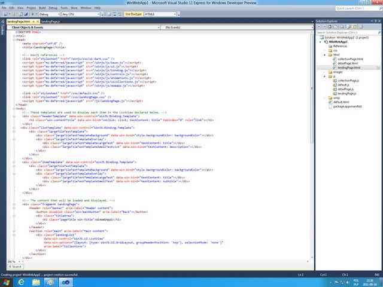Open the Build menu

(42, 8)
